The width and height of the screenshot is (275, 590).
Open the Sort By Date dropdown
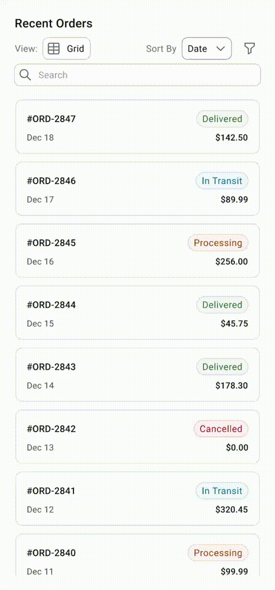[x=206, y=48]
